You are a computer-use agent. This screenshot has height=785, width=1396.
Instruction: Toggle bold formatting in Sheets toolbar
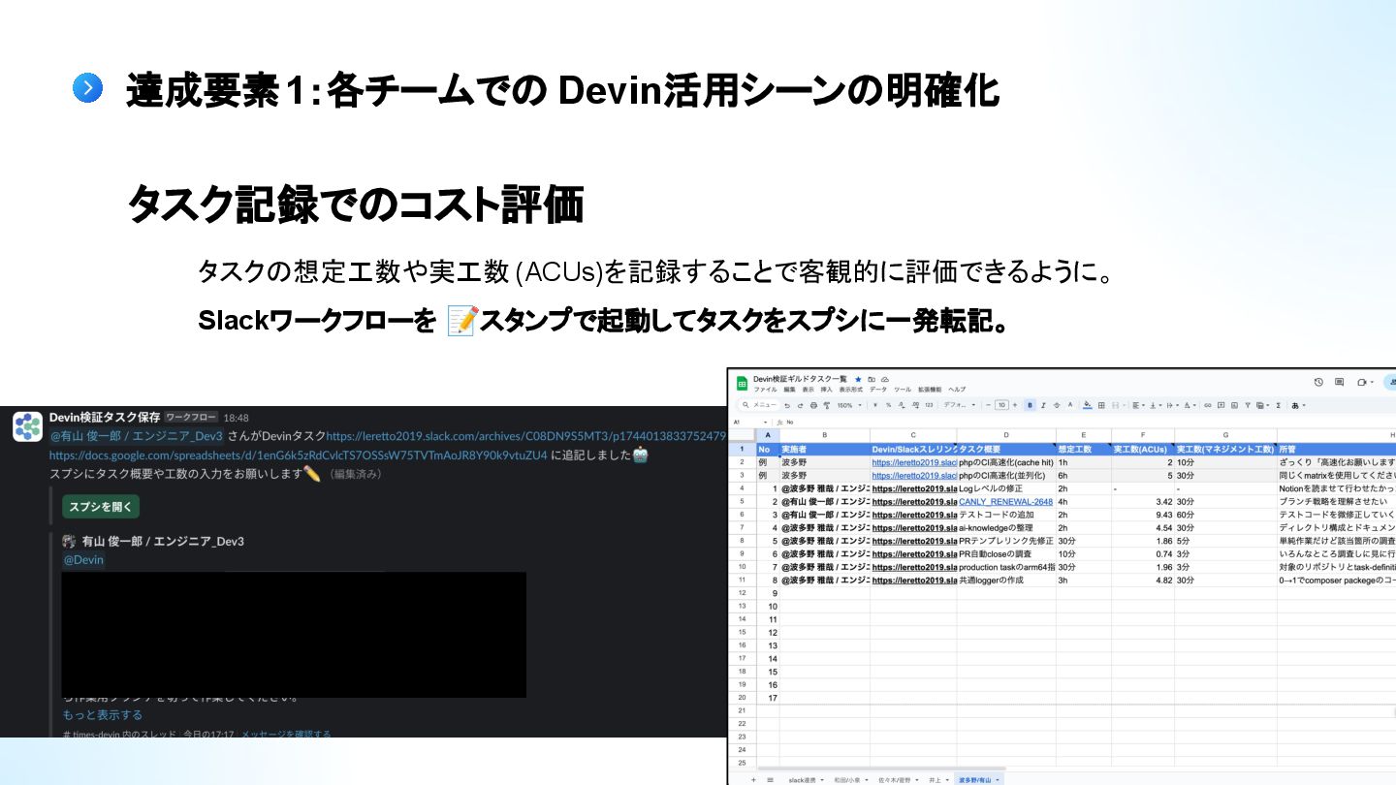(x=1030, y=405)
